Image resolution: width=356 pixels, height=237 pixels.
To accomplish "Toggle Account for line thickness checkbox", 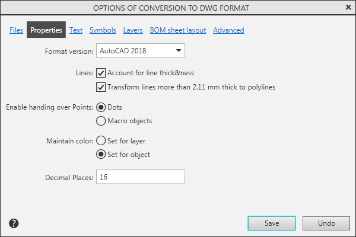I will (x=101, y=73).
